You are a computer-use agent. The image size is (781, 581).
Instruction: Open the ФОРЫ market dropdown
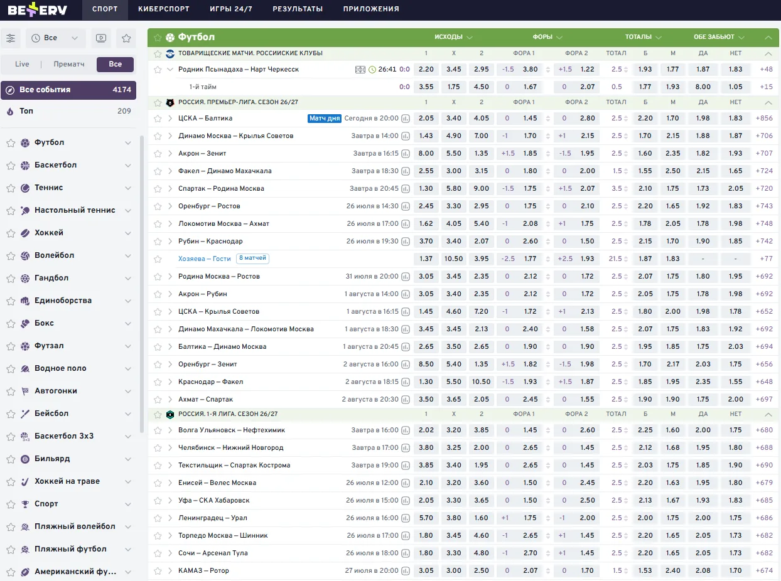548,37
